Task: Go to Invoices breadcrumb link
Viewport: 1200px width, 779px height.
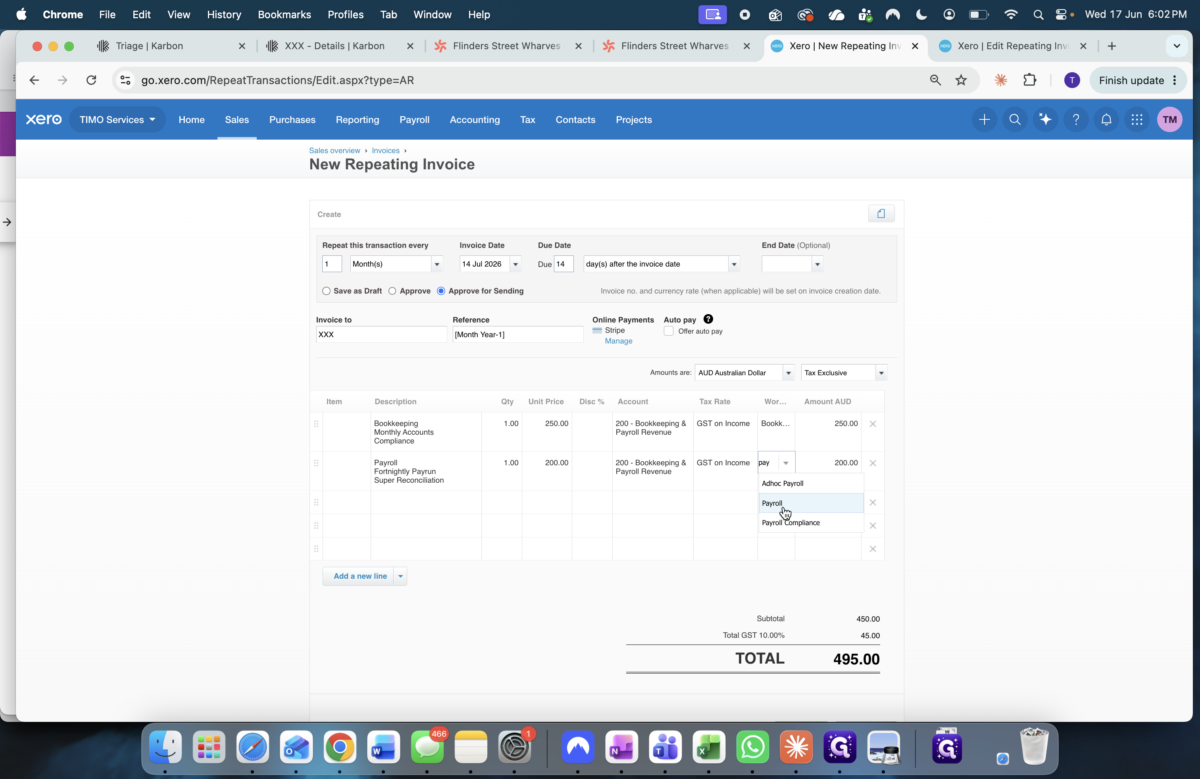Action: [386, 151]
